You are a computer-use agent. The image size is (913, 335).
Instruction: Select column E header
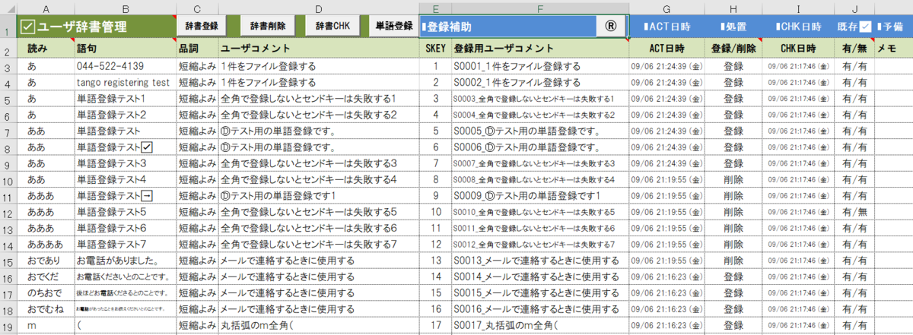435,8
